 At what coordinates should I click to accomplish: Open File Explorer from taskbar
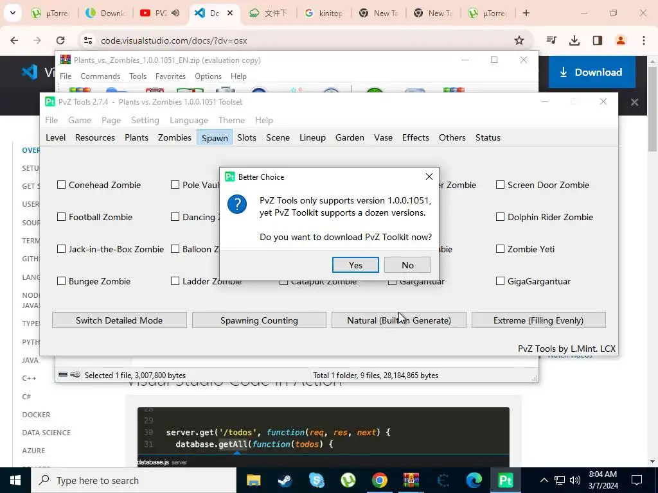253,480
